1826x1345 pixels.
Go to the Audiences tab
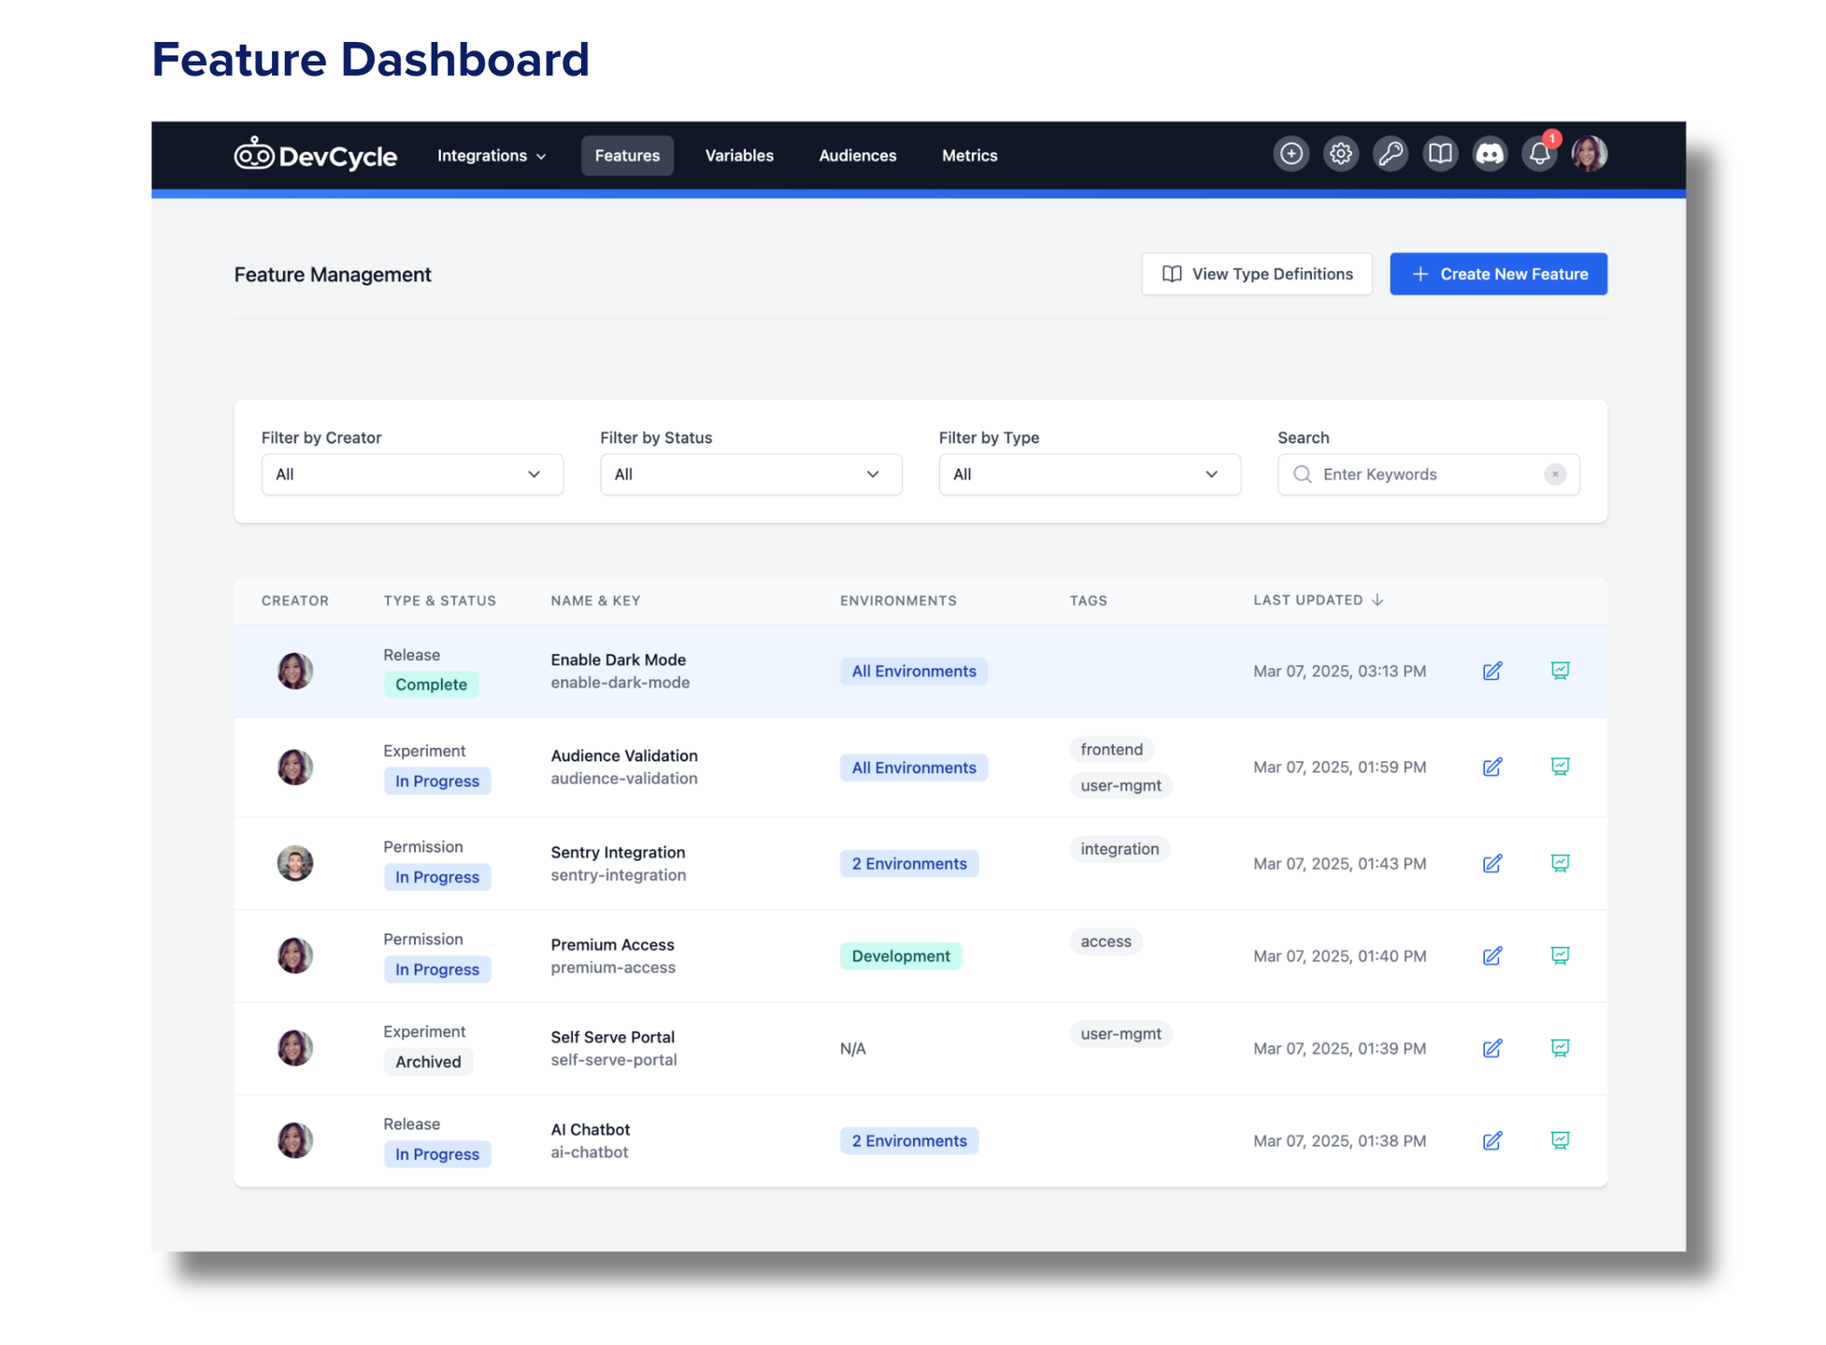tap(857, 156)
